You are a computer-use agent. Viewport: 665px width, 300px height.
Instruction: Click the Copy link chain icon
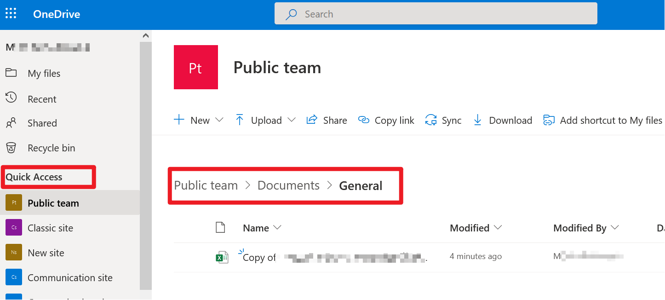tap(364, 120)
